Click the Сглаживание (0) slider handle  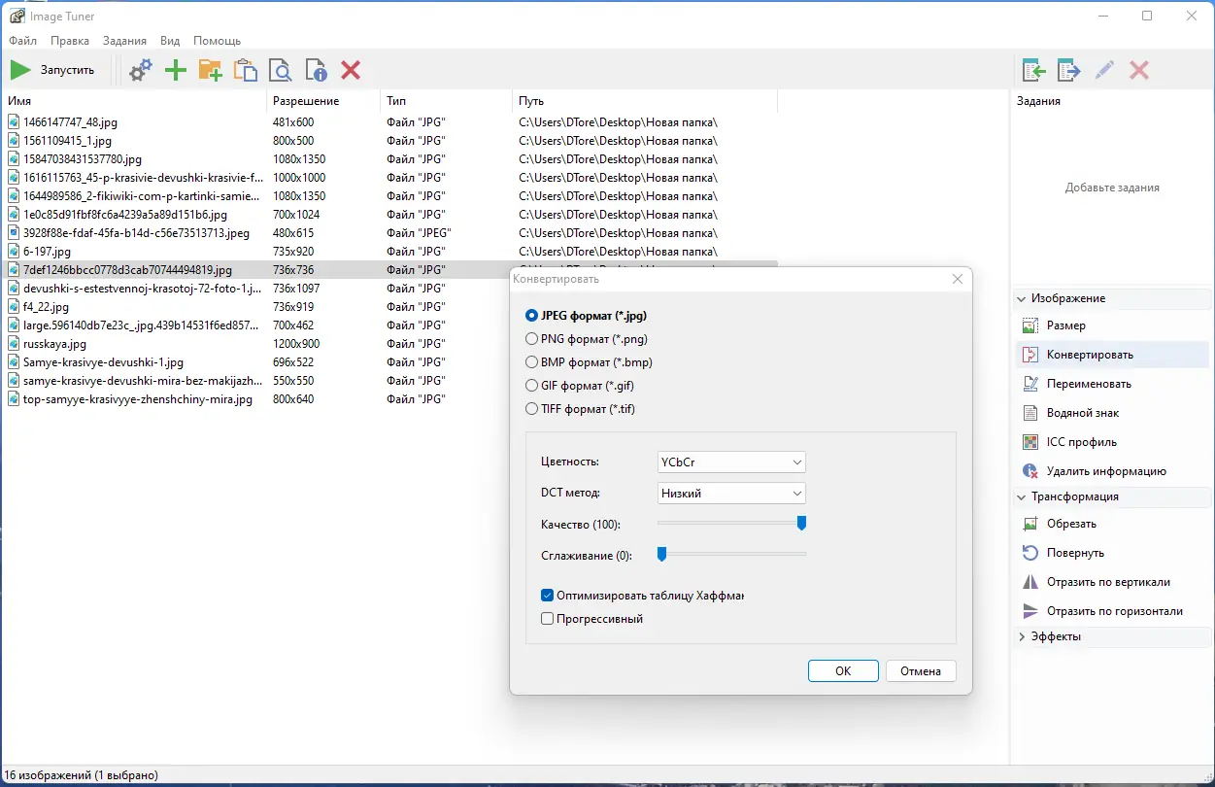[x=661, y=554]
